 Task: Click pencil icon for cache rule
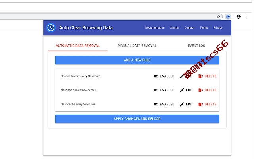click(x=182, y=104)
